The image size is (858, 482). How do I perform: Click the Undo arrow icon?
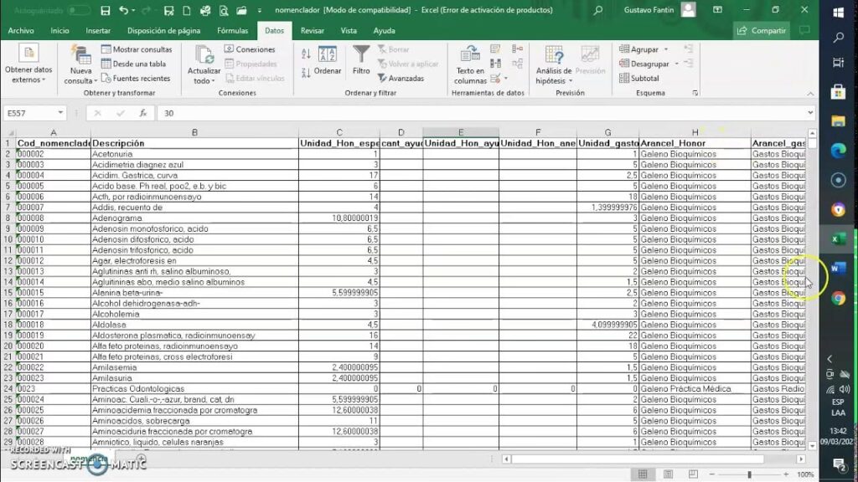[124, 10]
